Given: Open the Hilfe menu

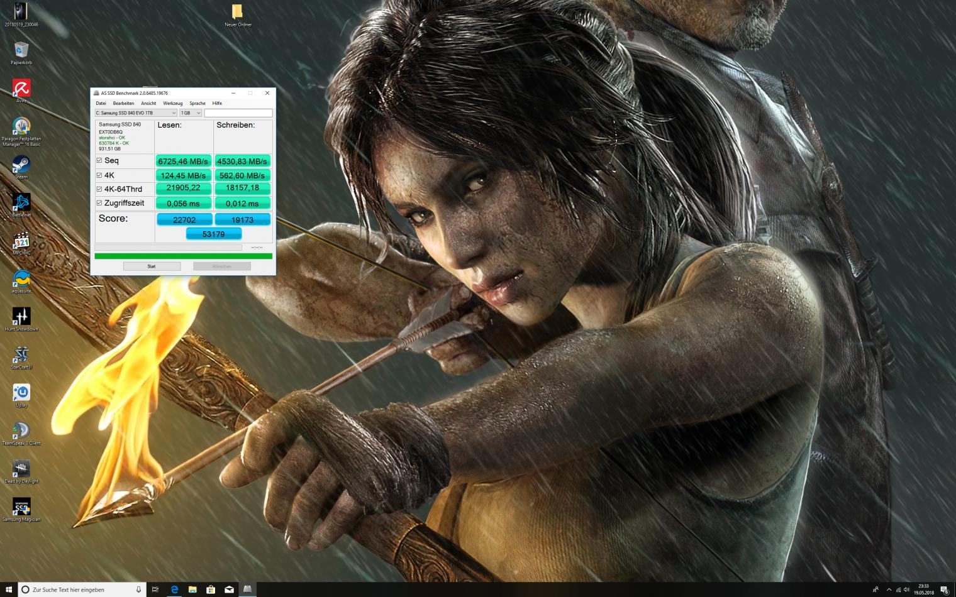Looking at the screenshot, I should 217,103.
